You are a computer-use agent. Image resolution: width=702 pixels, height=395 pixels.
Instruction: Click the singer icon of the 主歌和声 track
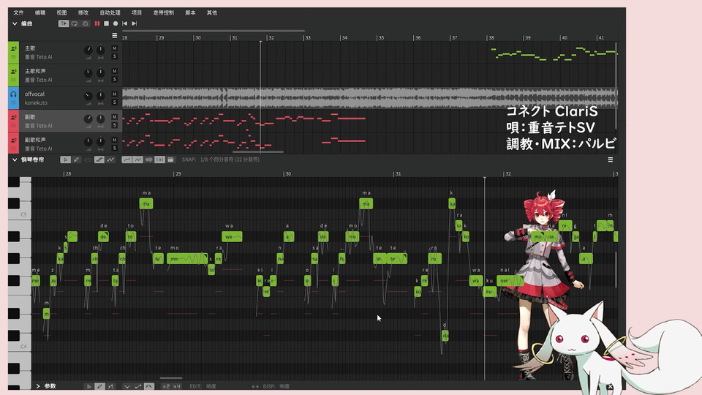tap(13, 71)
